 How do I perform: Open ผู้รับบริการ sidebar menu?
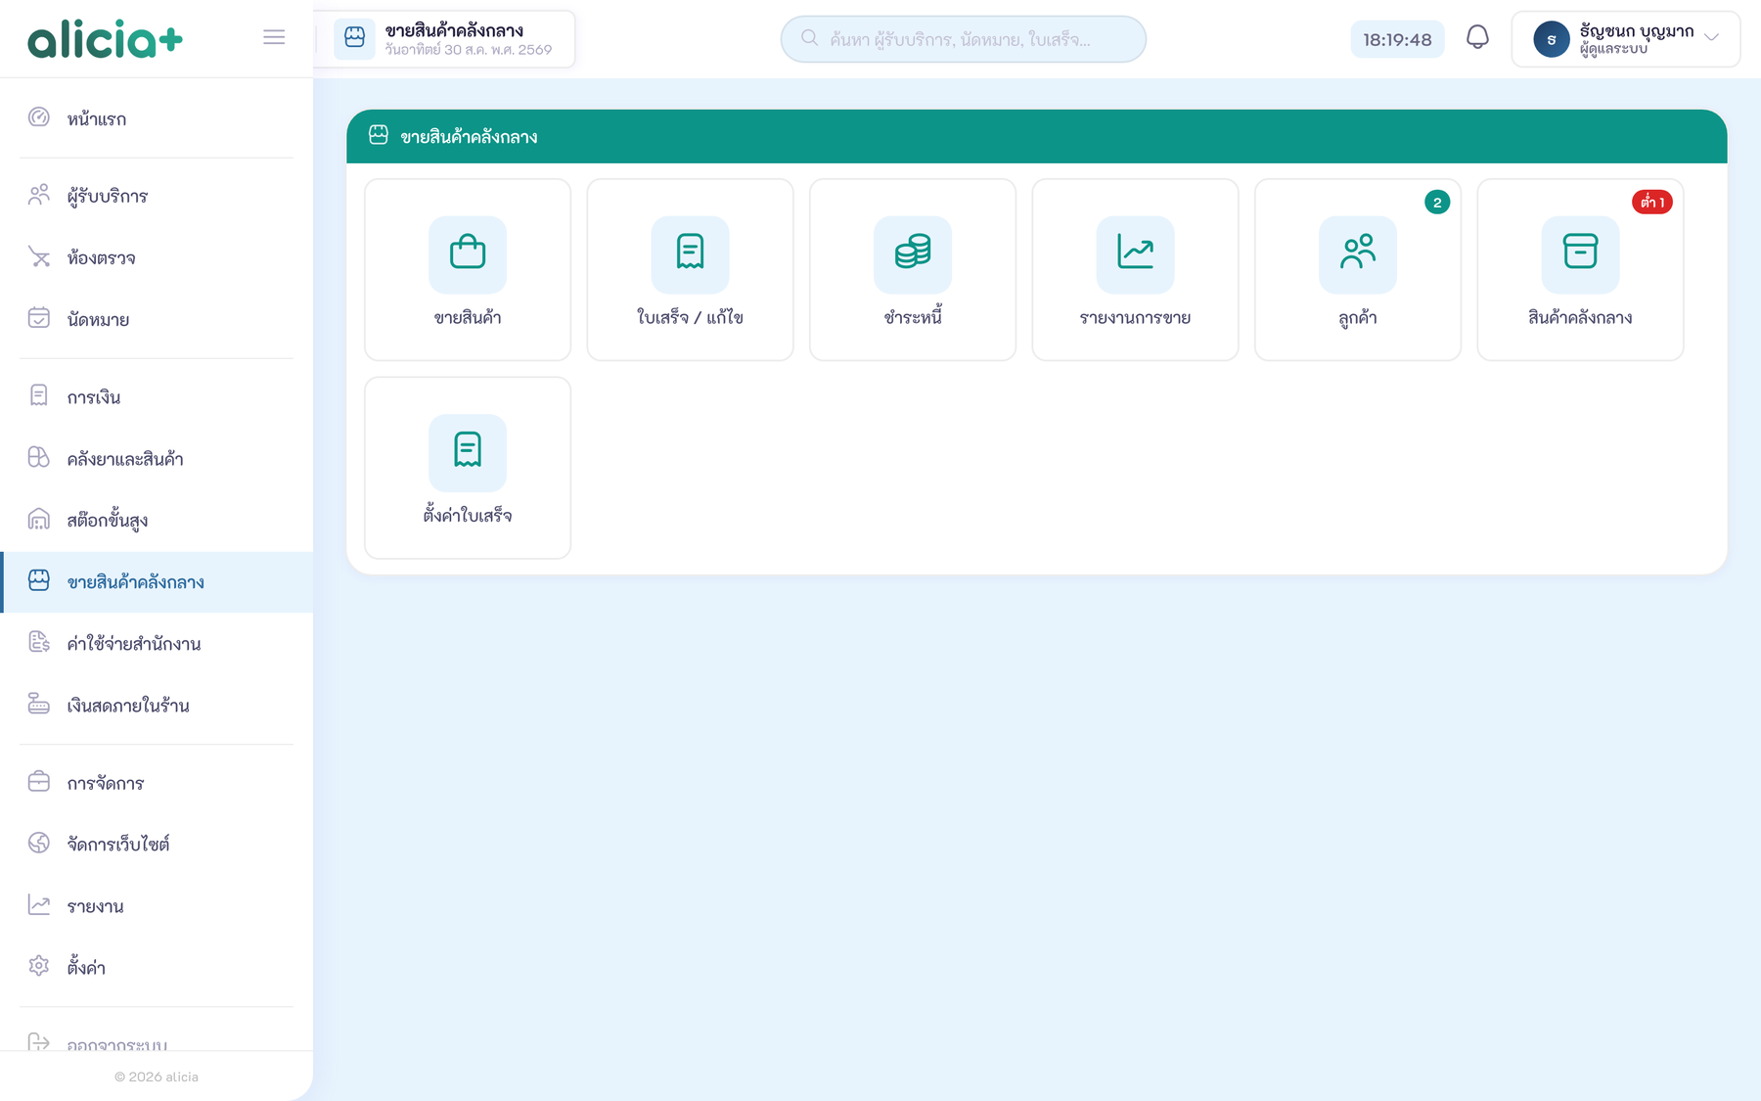[157, 196]
